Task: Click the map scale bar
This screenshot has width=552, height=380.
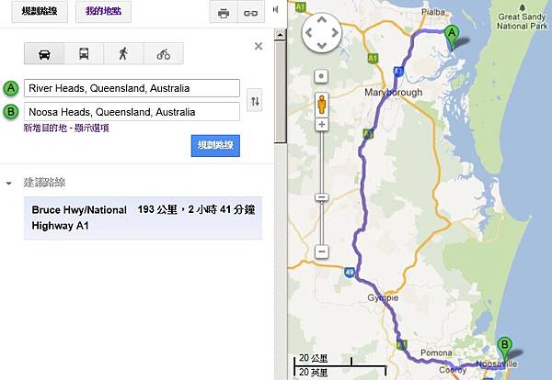Action: (x=340, y=365)
